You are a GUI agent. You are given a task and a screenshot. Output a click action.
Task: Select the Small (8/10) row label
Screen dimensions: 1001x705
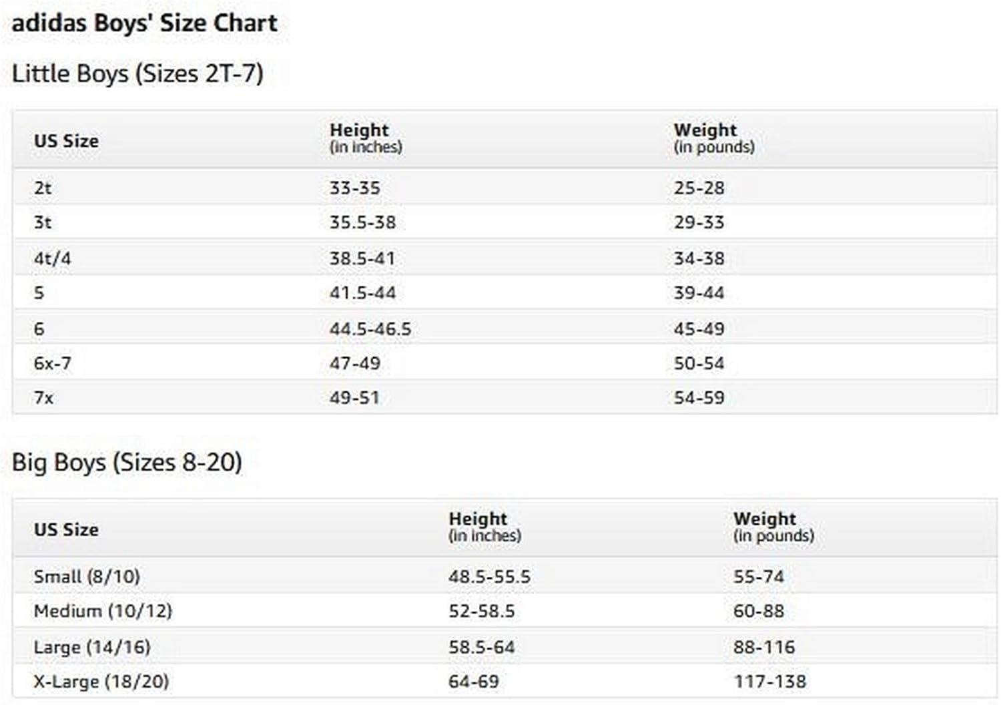[x=87, y=576]
